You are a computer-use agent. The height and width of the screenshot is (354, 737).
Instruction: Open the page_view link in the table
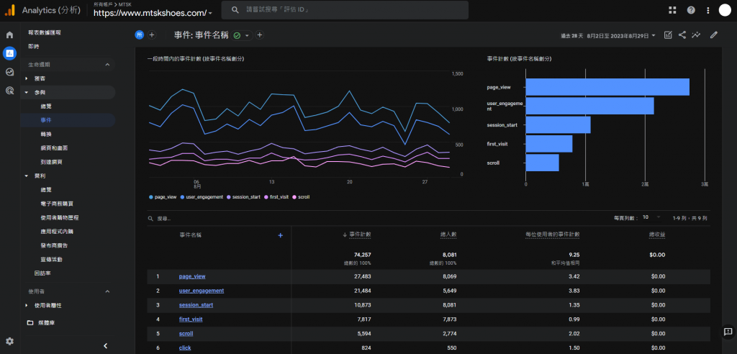coord(192,276)
